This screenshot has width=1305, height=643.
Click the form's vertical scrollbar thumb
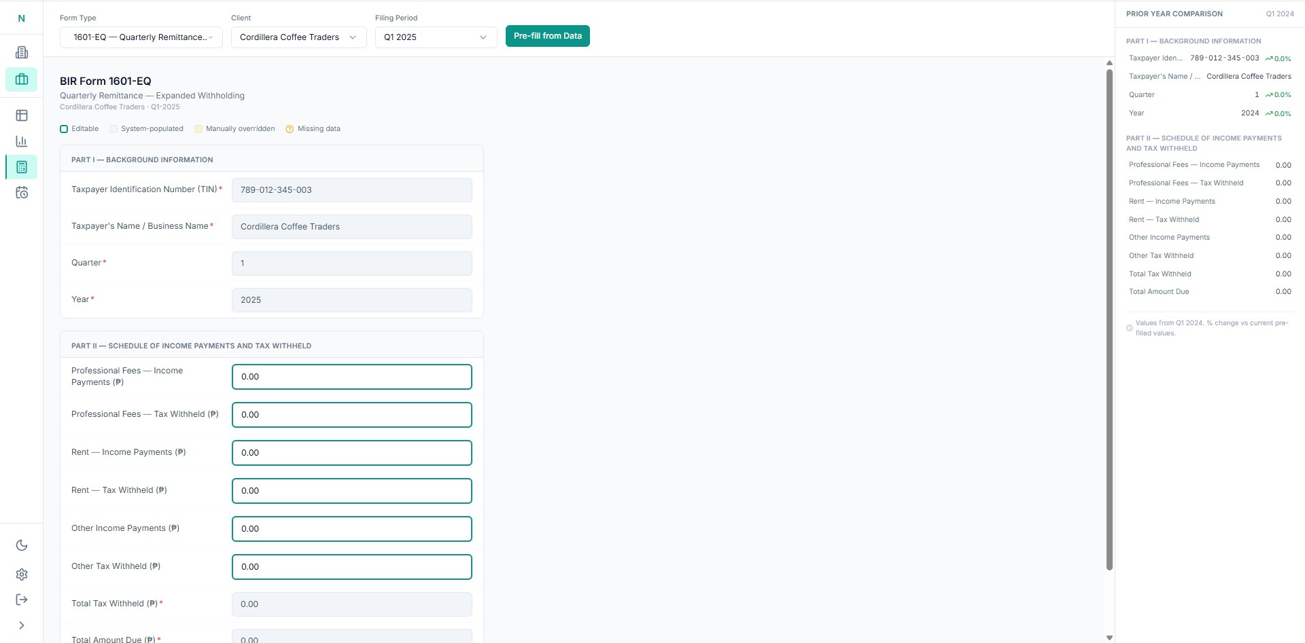click(x=1109, y=319)
